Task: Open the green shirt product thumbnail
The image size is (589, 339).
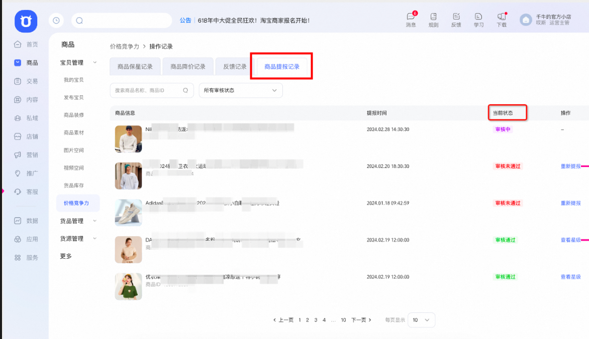Action: pyautogui.click(x=129, y=286)
